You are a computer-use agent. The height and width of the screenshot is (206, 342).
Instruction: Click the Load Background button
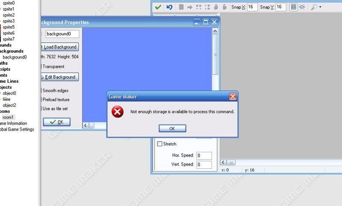[x=59, y=47]
